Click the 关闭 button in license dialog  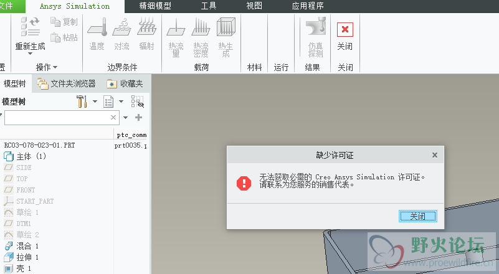[417, 217]
